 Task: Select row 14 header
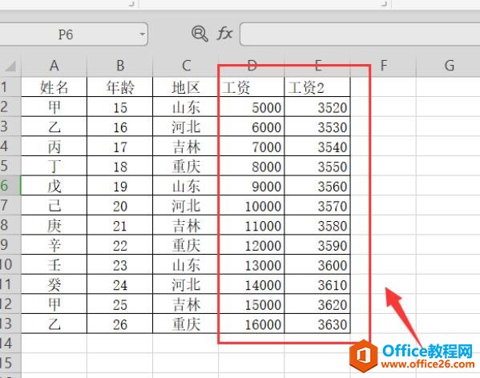[10, 343]
